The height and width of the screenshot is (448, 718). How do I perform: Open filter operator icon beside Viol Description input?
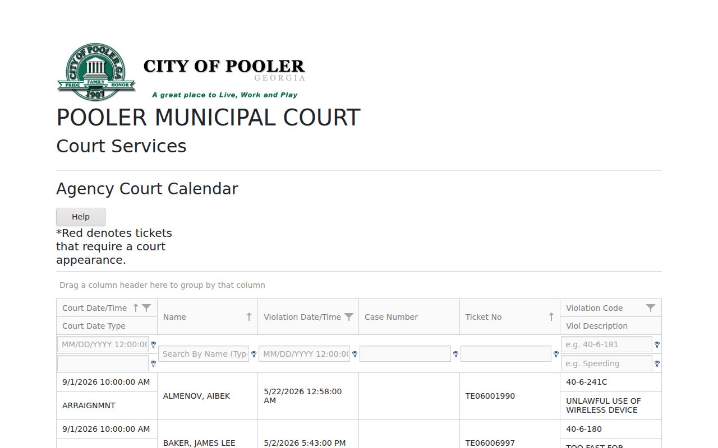coord(657,364)
